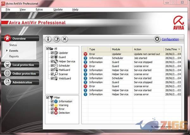Toggle the Filter master checkbox
The image size is (190, 135).
point(47,97)
